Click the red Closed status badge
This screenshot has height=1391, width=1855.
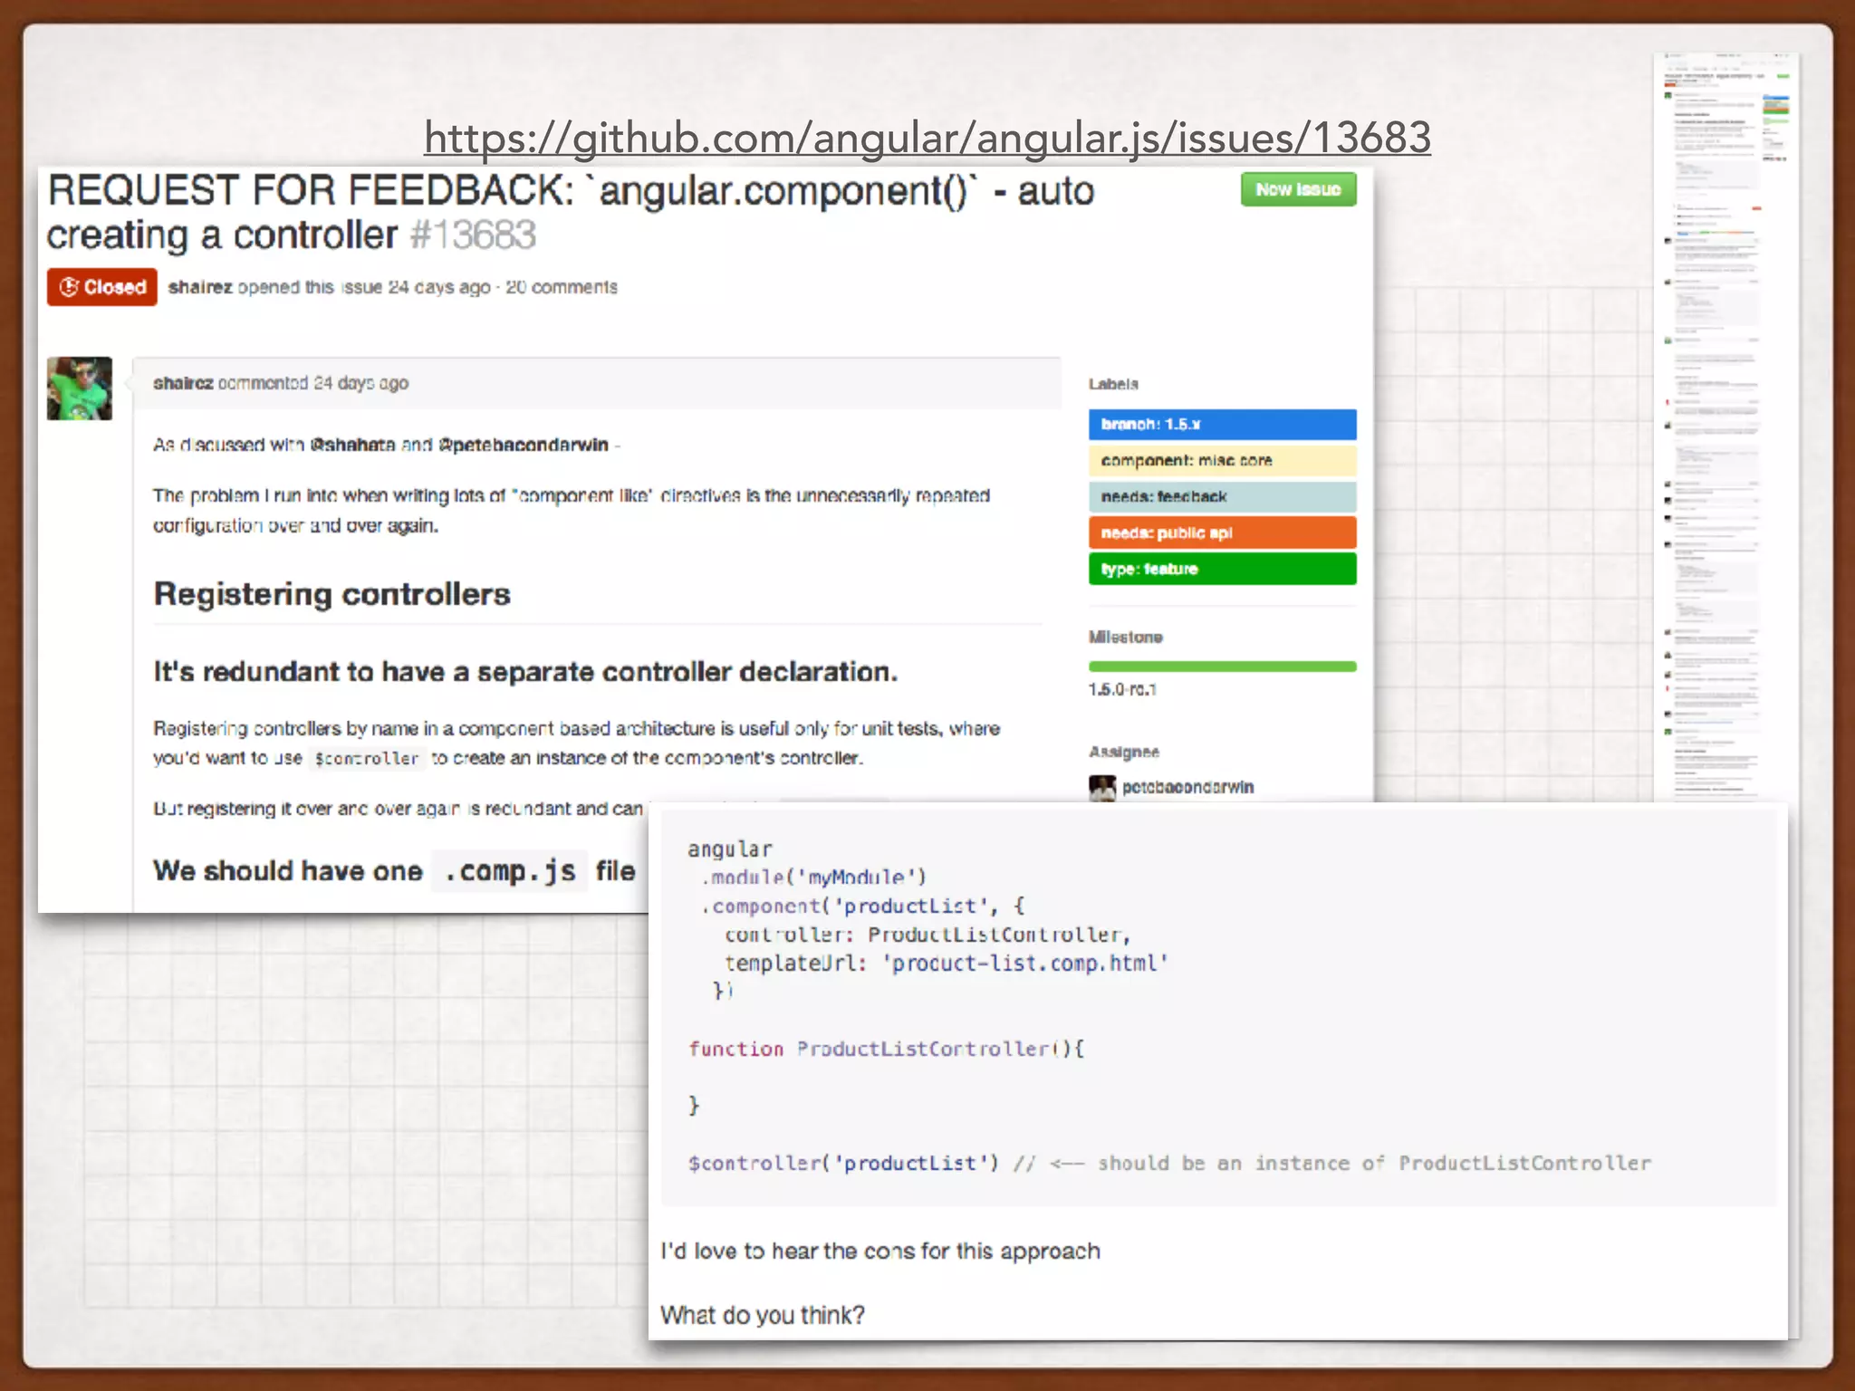pyautogui.click(x=102, y=287)
